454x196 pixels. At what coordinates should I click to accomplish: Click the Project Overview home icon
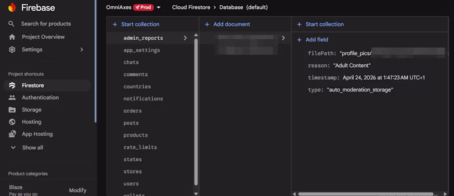(x=12, y=37)
